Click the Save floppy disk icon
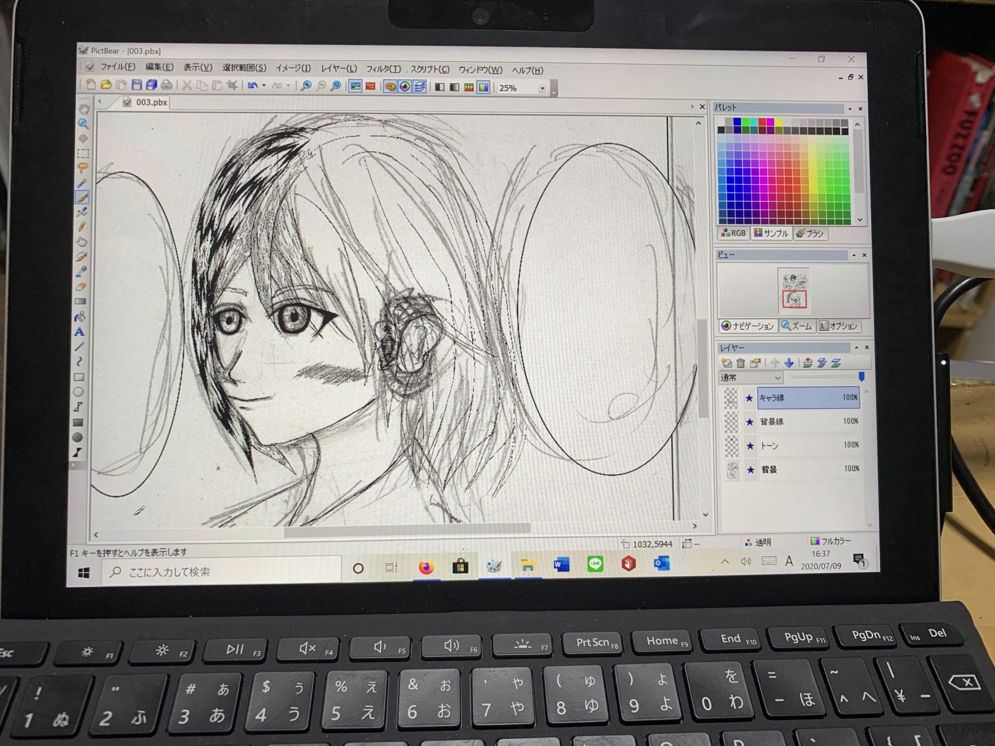The width and height of the screenshot is (995, 746). 137,85
